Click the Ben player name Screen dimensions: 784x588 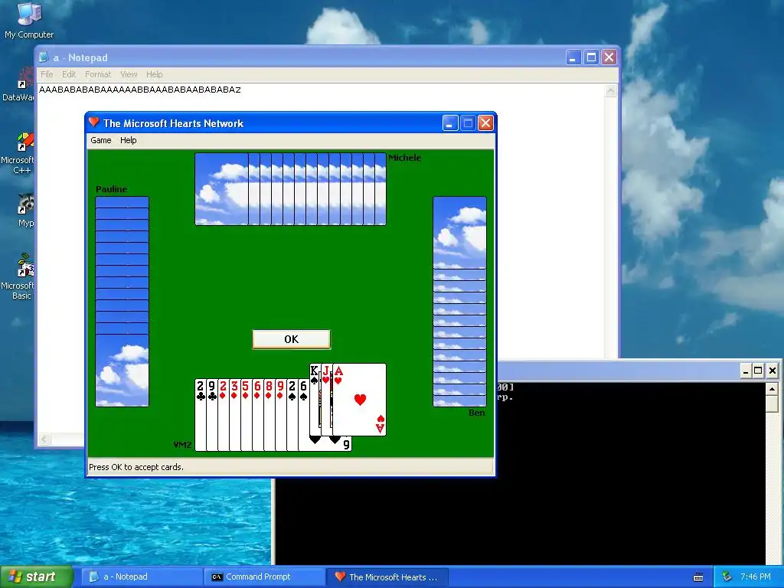pyautogui.click(x=476, y=413)
